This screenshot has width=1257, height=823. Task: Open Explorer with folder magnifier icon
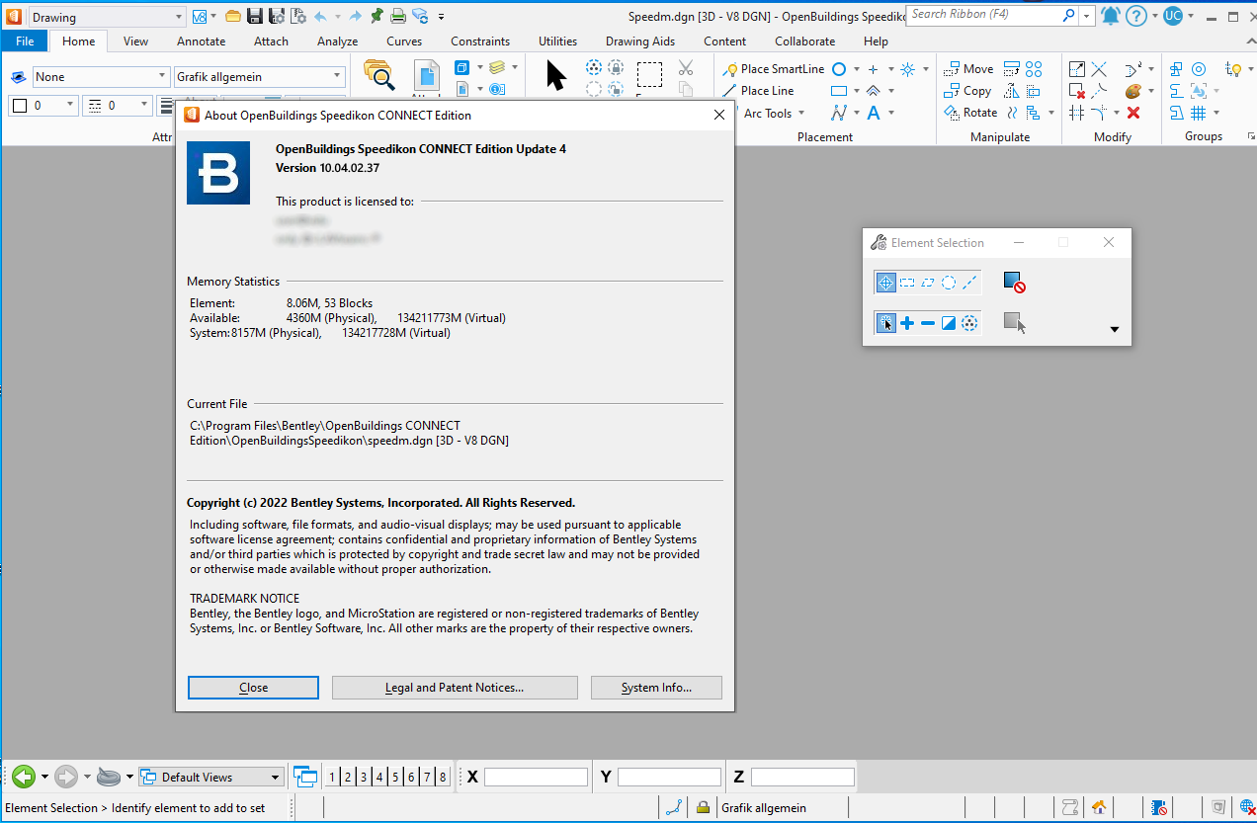(x=378, y=75)
